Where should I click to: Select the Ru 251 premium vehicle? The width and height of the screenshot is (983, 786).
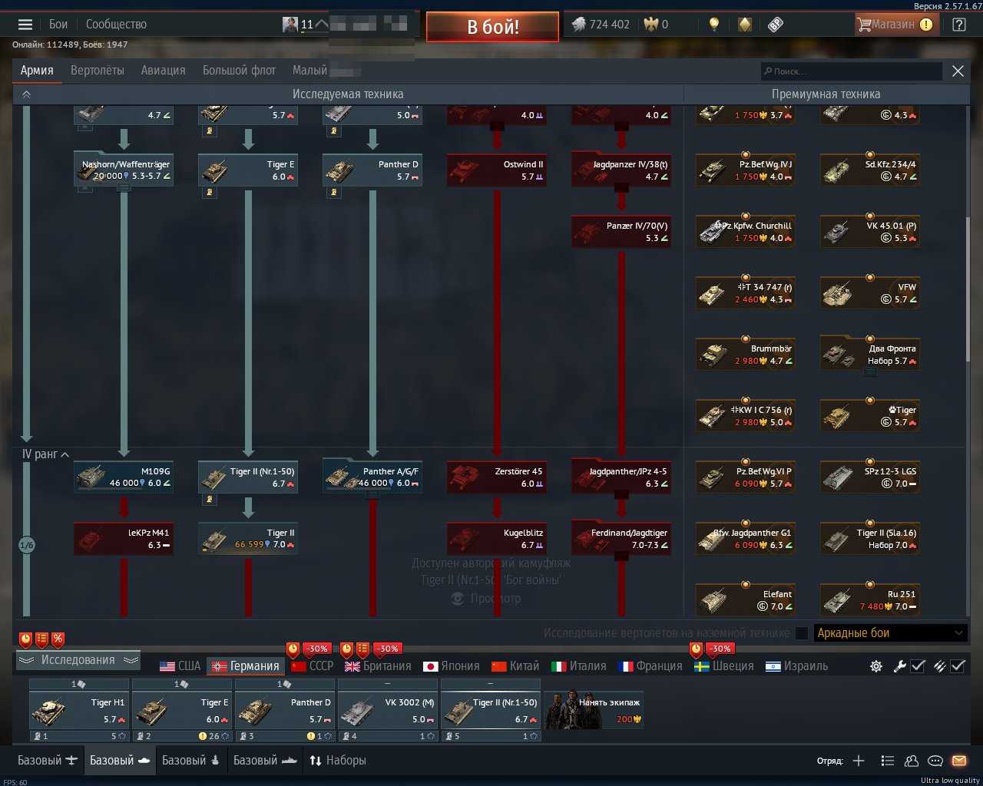point(870,600)
